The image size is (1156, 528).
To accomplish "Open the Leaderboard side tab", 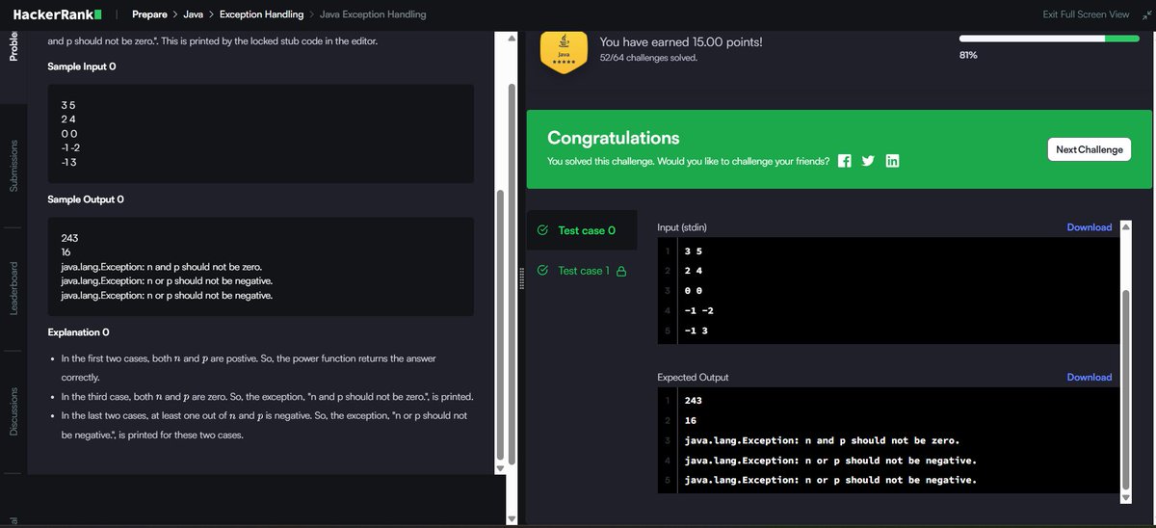I will (x=13, y=287).
